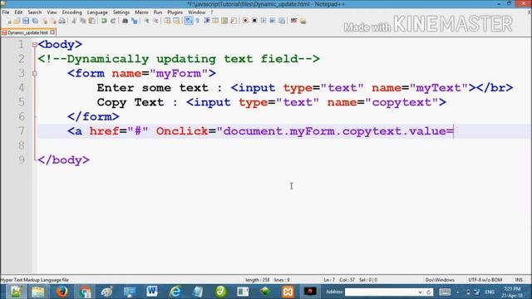Viewport: 532px width, 299px height.
Task: Open the Run menu
Action: click(x=158, y=12)
